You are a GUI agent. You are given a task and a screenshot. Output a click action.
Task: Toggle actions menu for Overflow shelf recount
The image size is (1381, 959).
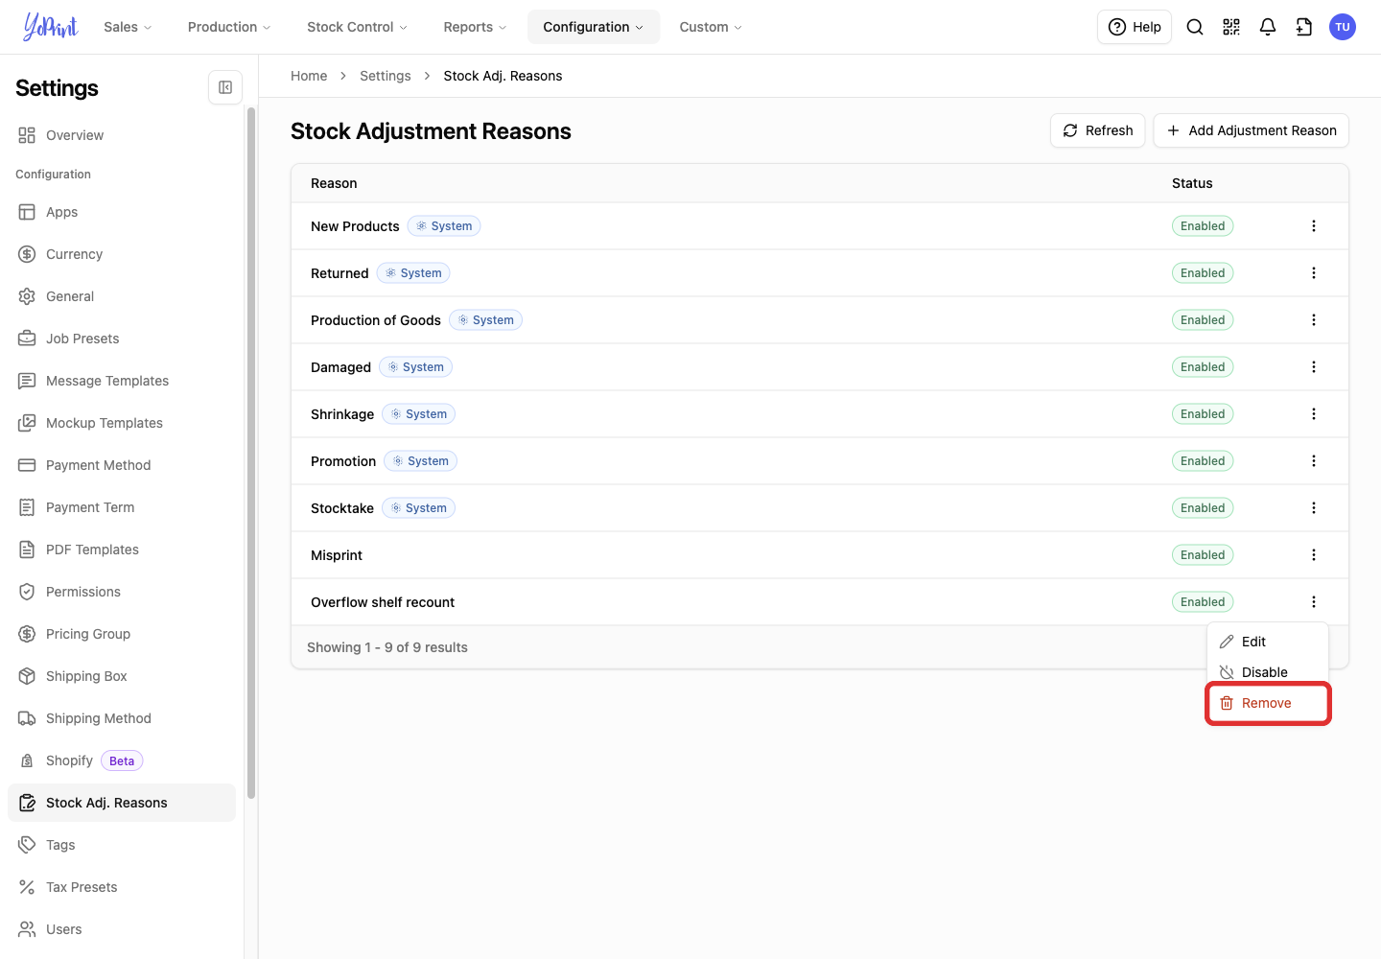[x=1314, y=602]
